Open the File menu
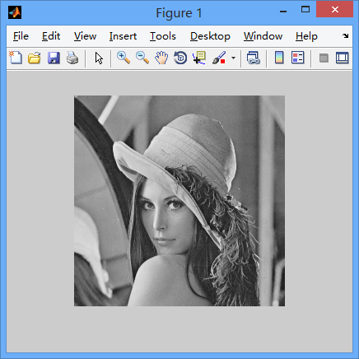This screenshot has width=359, height=359. (x=21, y=36)
